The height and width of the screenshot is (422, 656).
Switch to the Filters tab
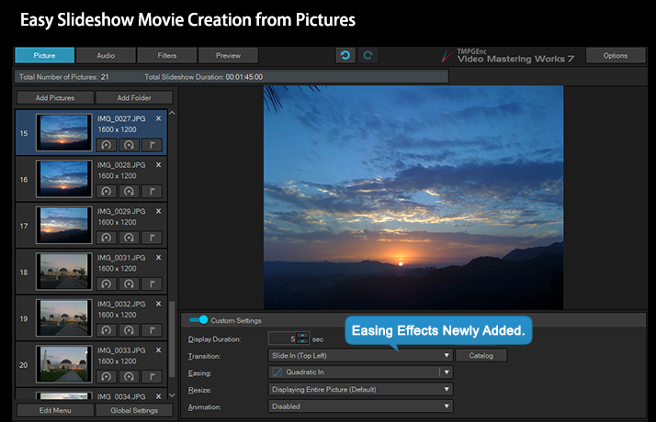point(167,55)
